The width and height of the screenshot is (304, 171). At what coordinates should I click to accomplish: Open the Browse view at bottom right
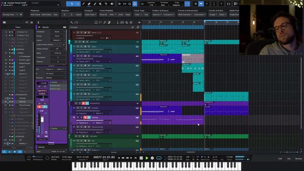tap(299, 159)
